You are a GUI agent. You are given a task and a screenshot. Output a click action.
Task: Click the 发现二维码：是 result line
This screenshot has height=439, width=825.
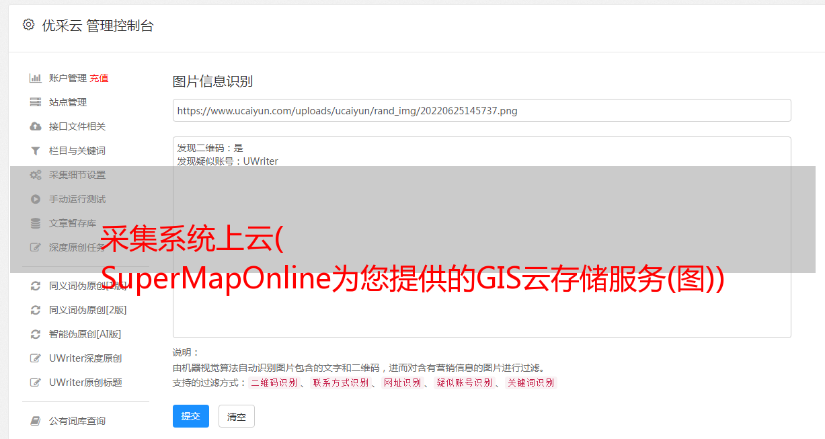click(210, 148)
